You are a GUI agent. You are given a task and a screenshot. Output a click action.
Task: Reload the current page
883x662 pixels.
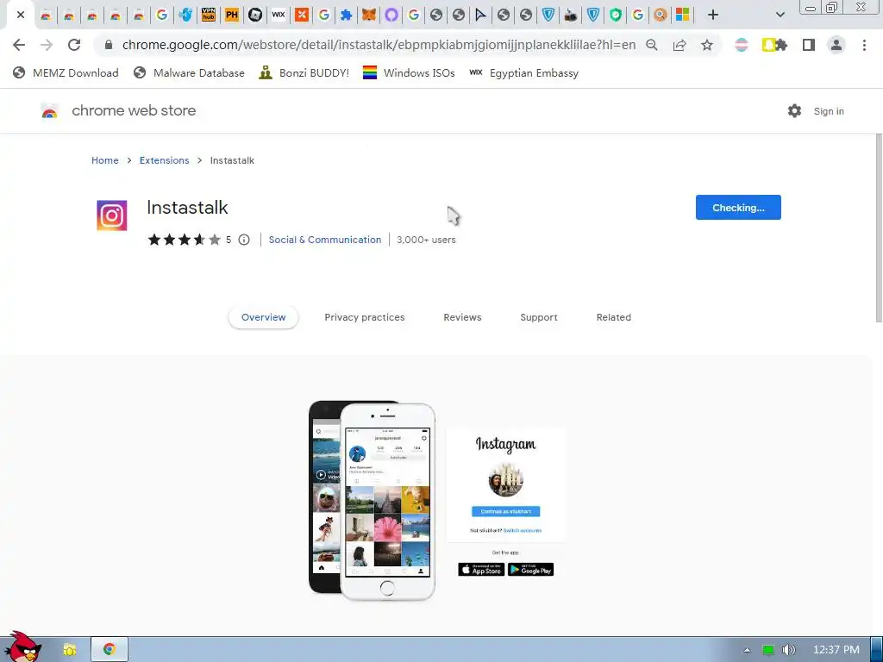(x=74, y=45)
